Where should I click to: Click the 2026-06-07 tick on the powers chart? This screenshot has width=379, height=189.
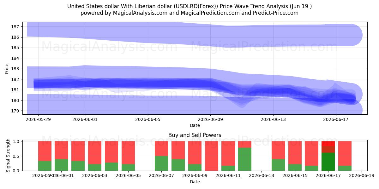click(x=161, y=176)
